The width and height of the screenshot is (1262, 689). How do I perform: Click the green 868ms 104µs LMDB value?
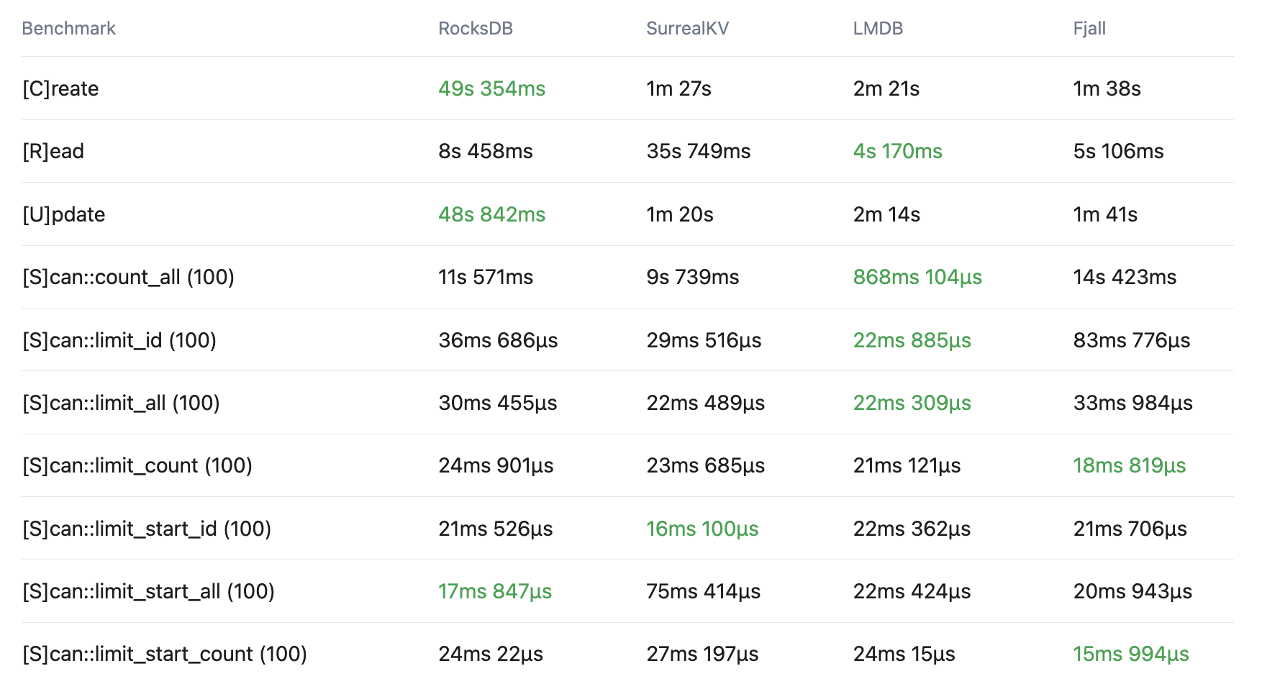coord(917,277)
